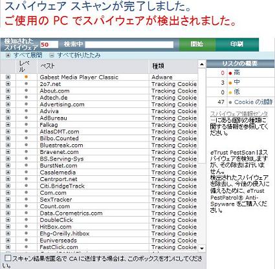Check the box to send scan results to CA
The width and height of the screenshot is (275, 269).
[x=8, y=258]
